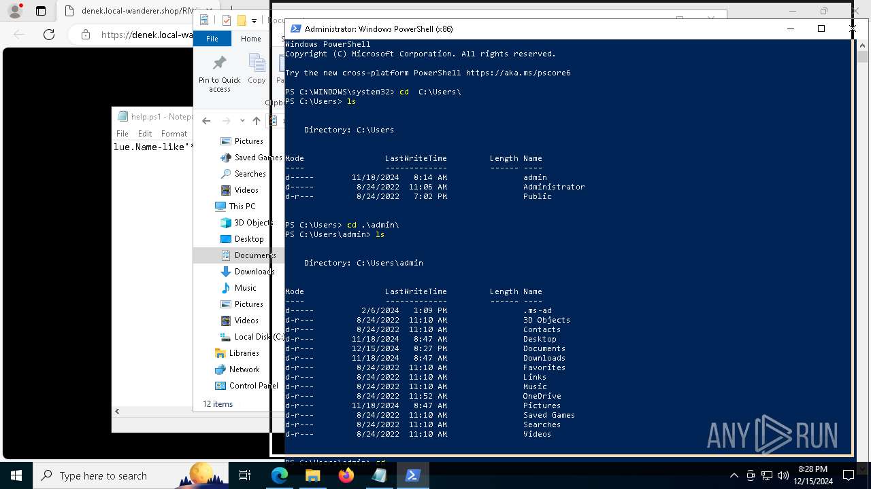The width and height of the screenshot is (871, 489).
Task: Go forward in File Explorer
Action: click(226, 121)
